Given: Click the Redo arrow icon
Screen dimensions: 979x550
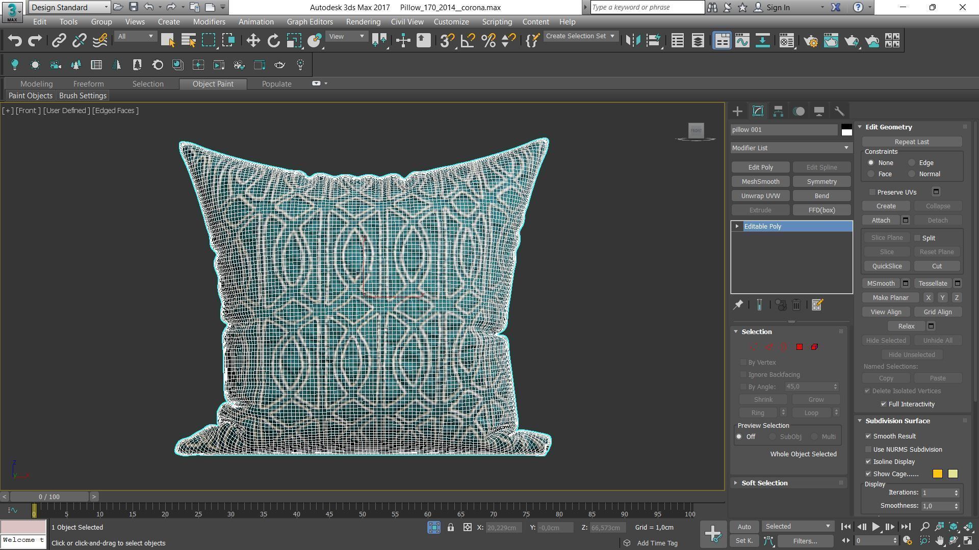Looking at the screenshot, I should 35,41.
